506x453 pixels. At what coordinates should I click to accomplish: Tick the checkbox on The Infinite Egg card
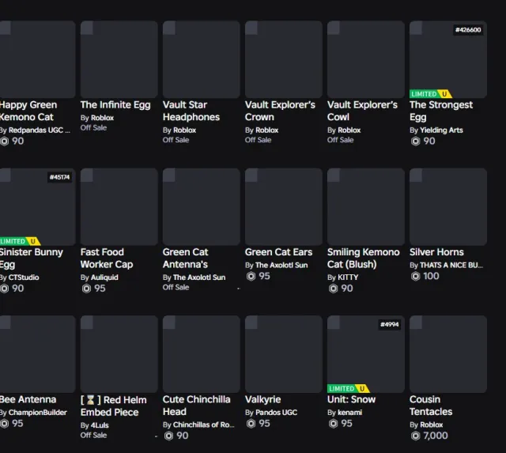[x=87, y=28]
